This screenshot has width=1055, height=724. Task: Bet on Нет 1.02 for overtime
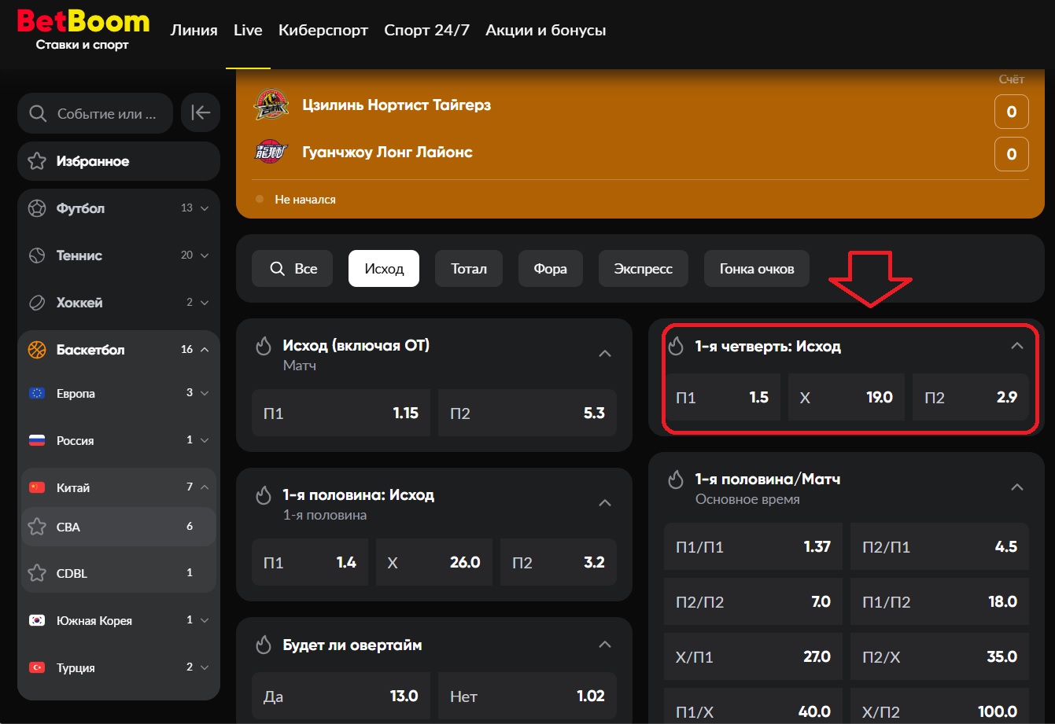(527, 696)
